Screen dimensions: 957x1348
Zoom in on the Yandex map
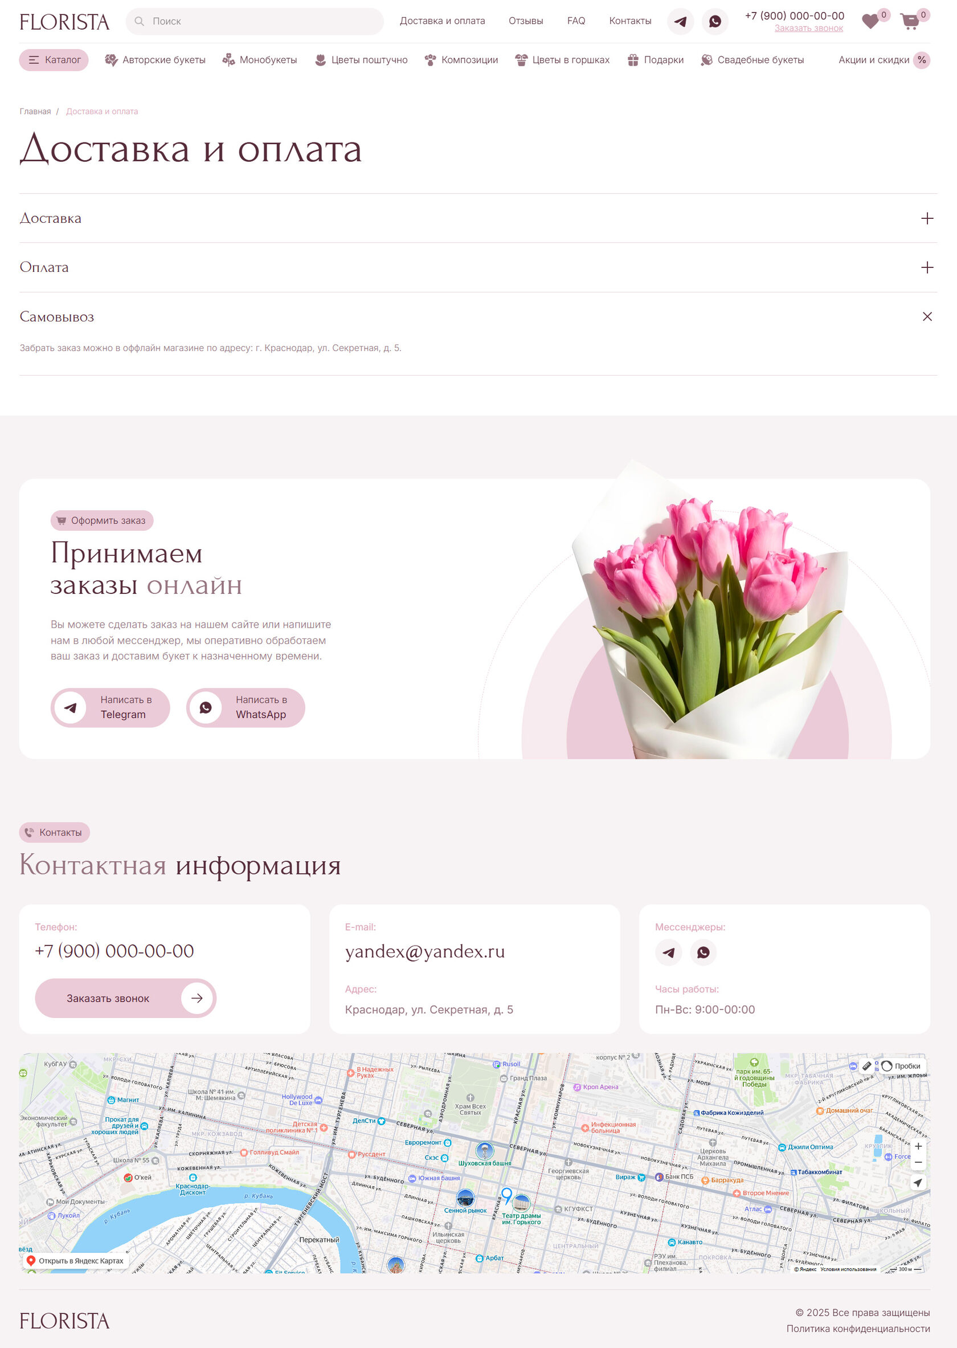(918, 1146)
